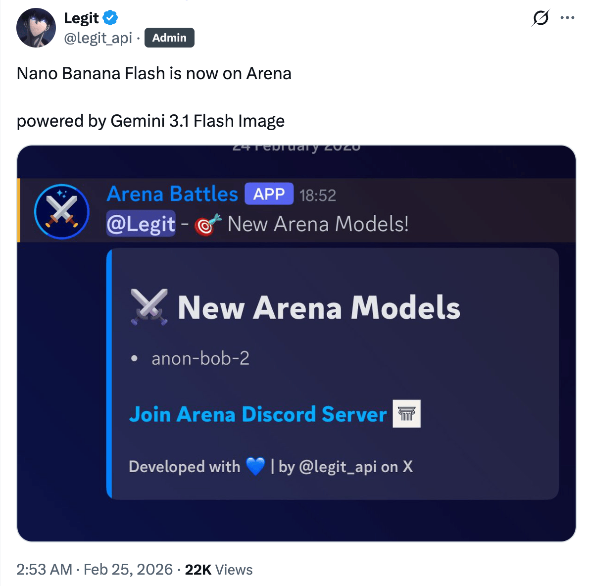Open the Grok slashed-circle icon
Image resolution: width=590 pixels, height=586 pixels.
[x=541, y=18]
